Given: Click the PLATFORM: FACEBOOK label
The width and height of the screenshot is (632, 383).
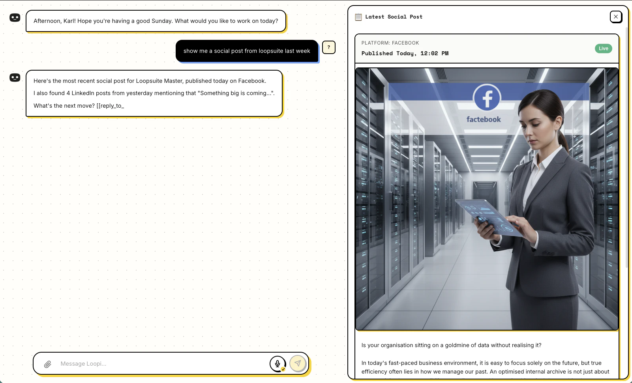Looking at the screenshot, I should (x=390, y=43).
